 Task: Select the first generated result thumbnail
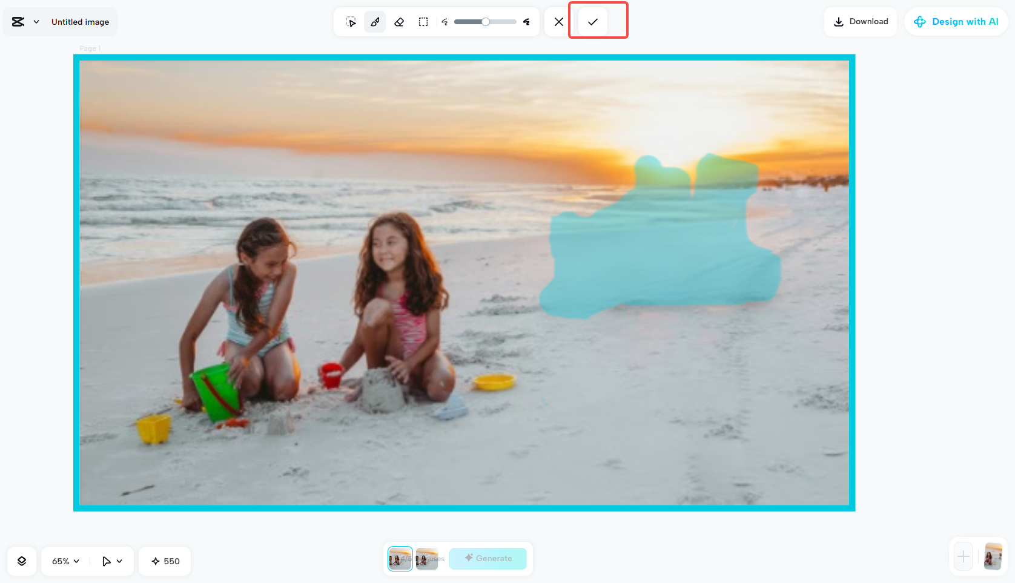[400, 559]
